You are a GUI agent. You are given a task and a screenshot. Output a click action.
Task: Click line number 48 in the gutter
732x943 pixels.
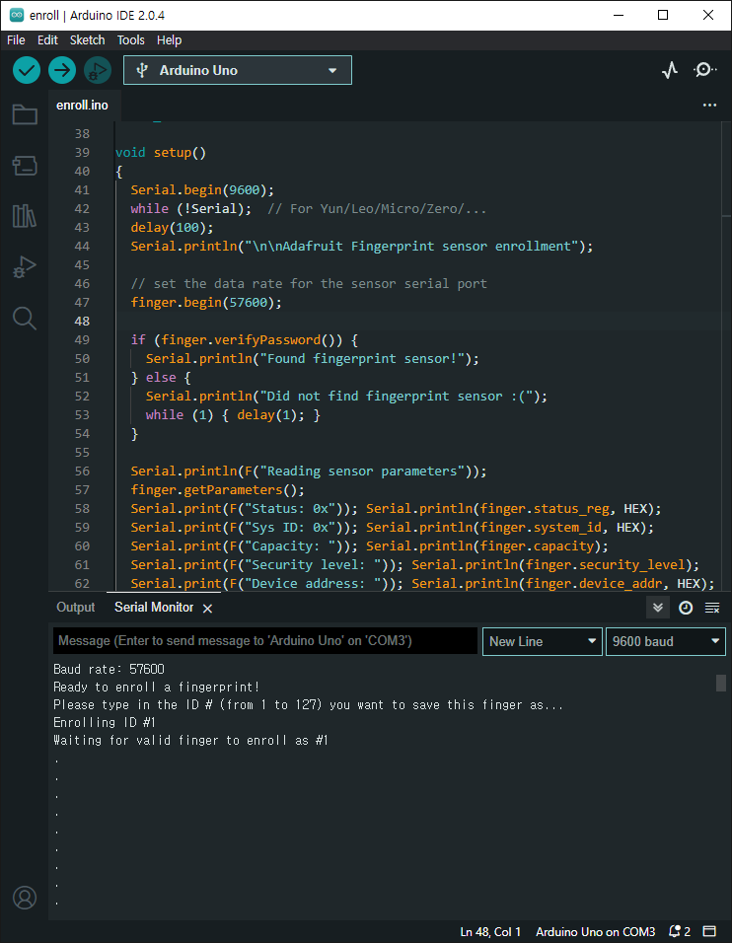82,322
